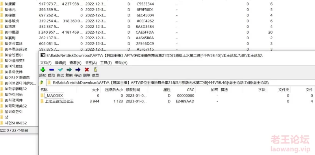Click the Move (移动) dark arrow icon
The height and width of the screenshot is (155, 315).
point(78,70)
